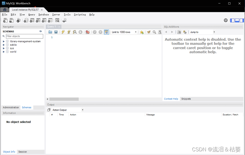Screen dimensions: 245x155
Task: Open Help menu
Action: 92,14
